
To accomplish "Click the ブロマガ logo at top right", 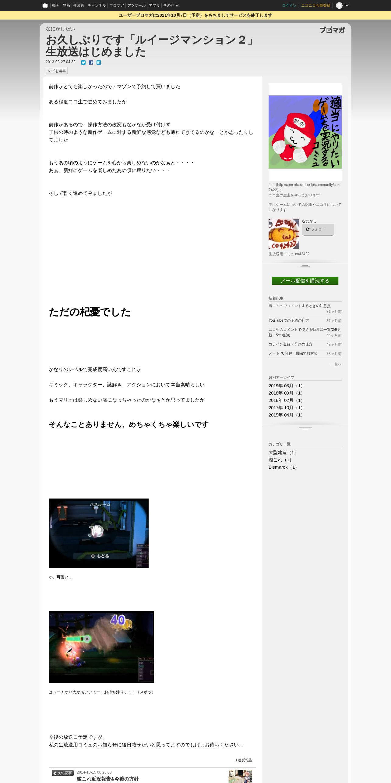I will [333, 30].
